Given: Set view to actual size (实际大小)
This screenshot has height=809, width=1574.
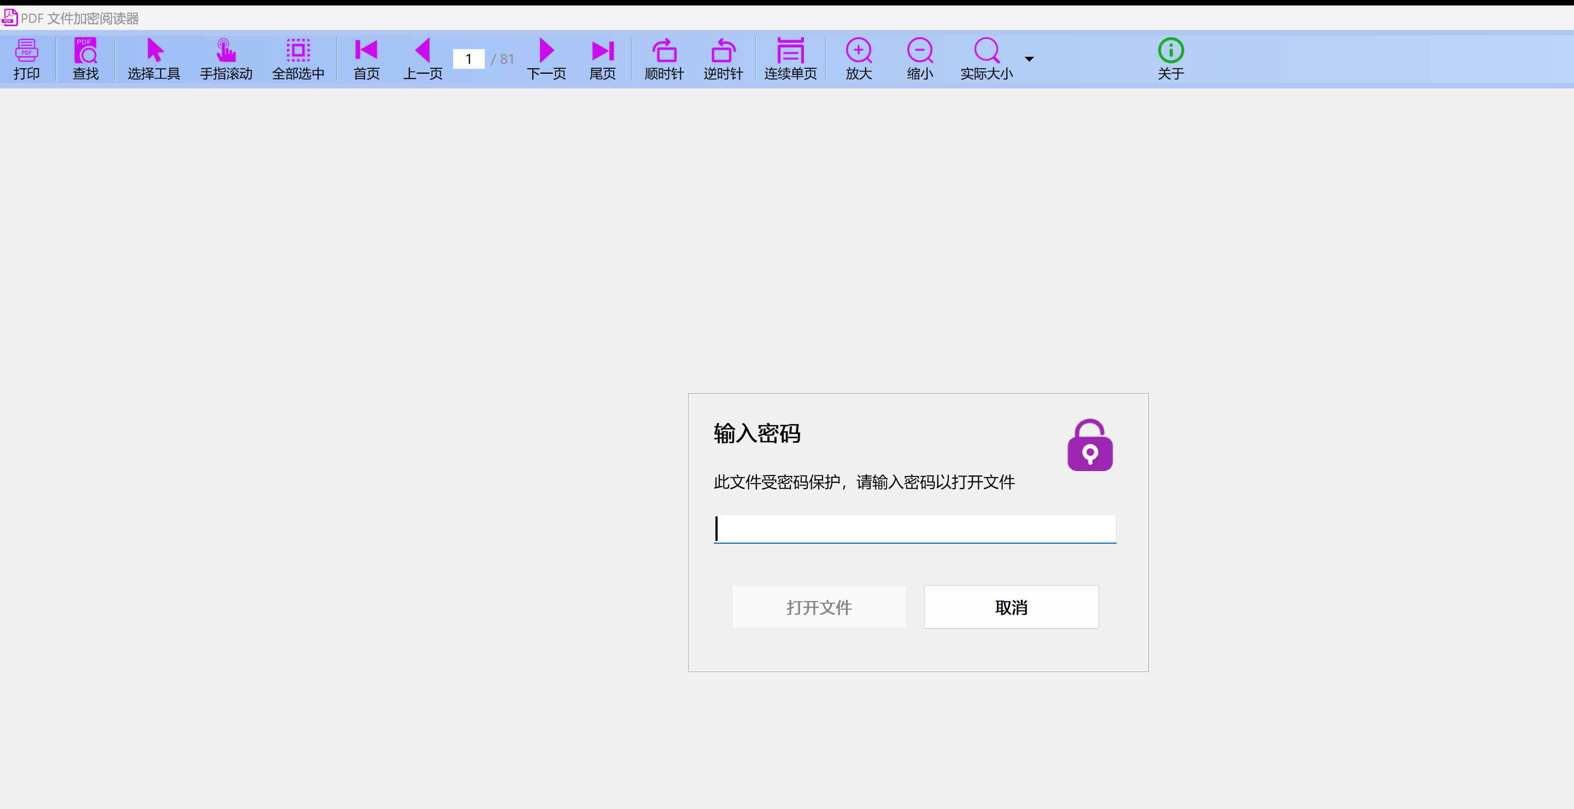Looking at the screenshot, I should [986, 58].
